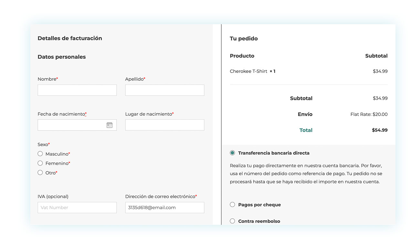Select the Femenino radio button
420x239 pixels.
click(40, 163)
